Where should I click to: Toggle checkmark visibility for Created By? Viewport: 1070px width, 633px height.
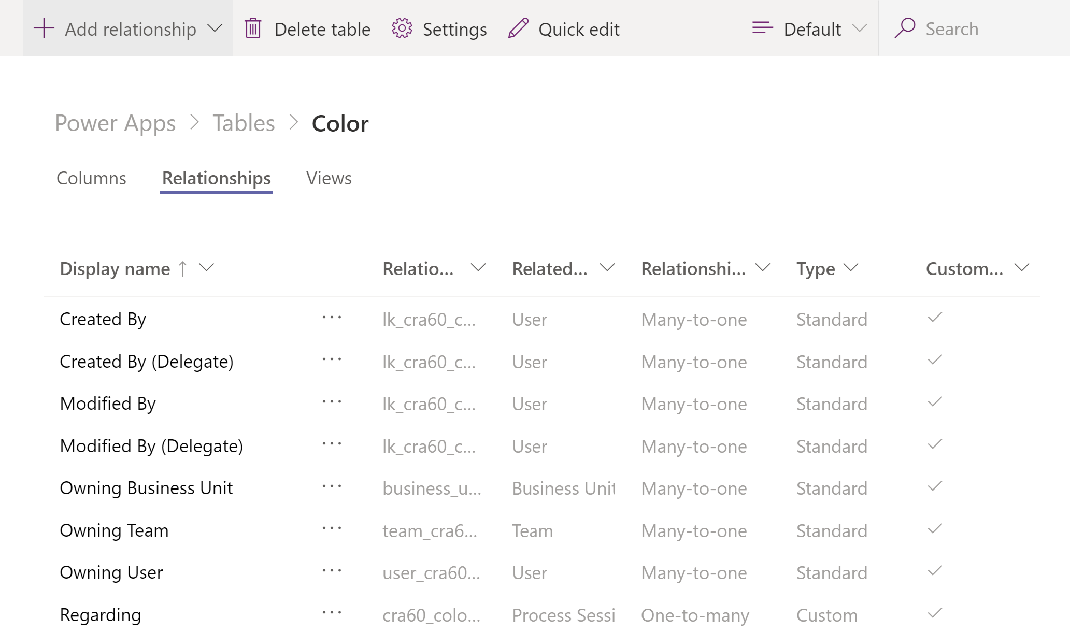(936, 318)
